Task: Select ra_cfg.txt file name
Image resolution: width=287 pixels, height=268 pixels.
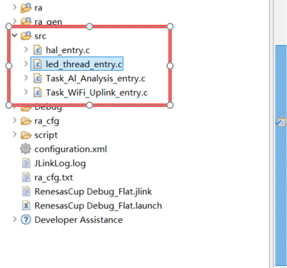Action: point(54,177)
